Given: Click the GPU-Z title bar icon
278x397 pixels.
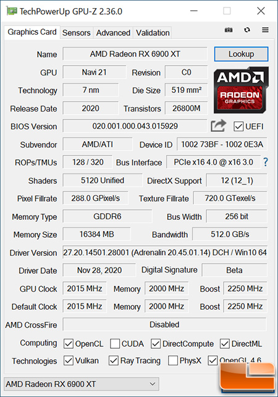Looking at the screenshot, I should [12, 11].
